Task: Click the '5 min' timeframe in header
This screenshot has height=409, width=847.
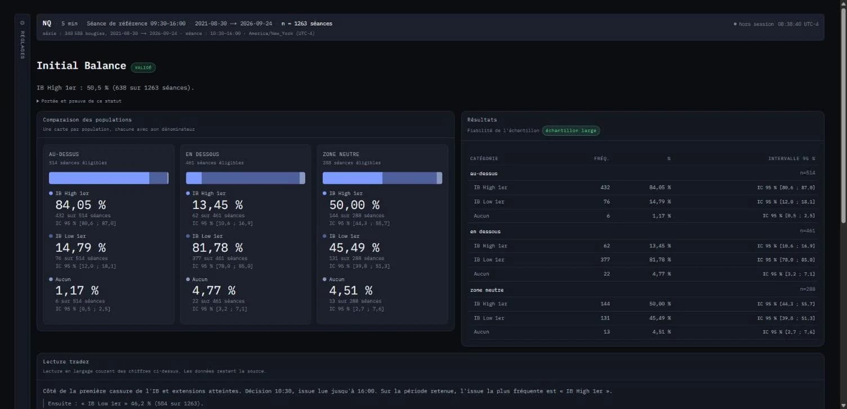Action: (x=69, y=24)
